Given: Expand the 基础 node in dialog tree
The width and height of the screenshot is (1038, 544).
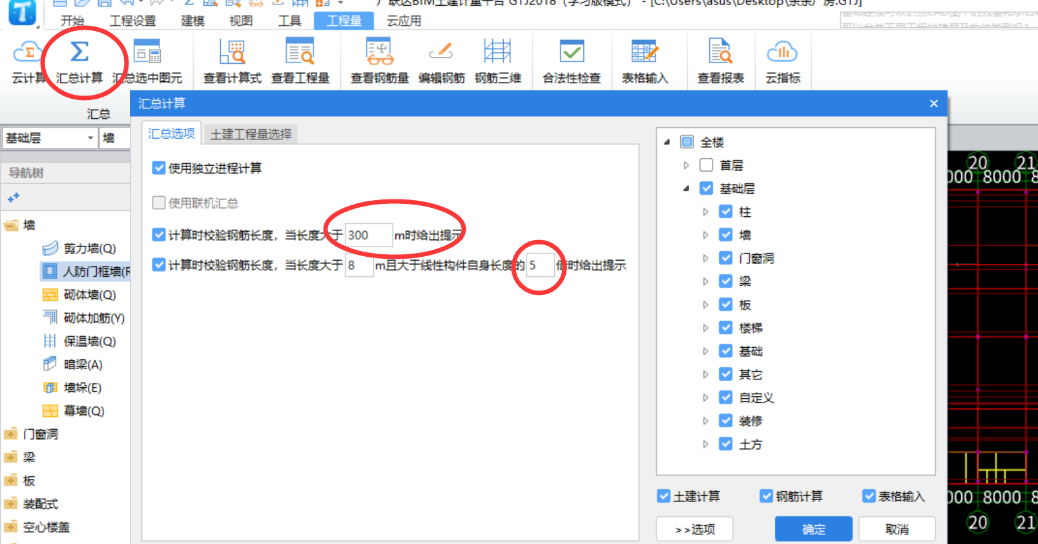Looking at the screenshot, I should 705,351.
